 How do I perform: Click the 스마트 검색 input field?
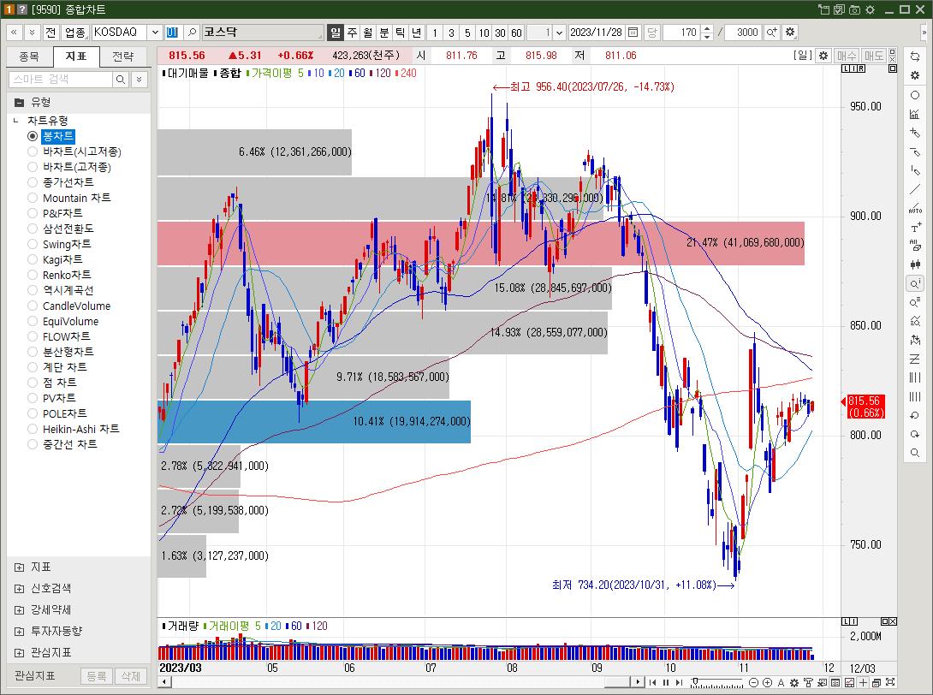[61, 79]
